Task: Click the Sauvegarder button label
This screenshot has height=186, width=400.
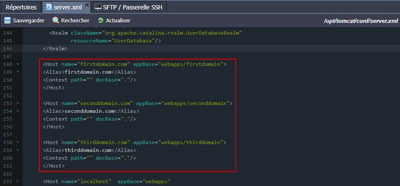Action: [x=28, y=21]
